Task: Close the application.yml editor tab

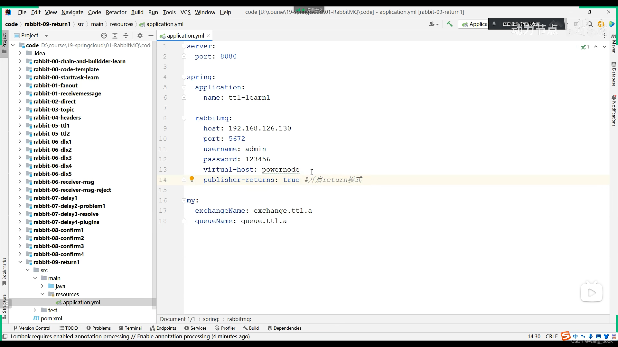Action: pos(208,36)
